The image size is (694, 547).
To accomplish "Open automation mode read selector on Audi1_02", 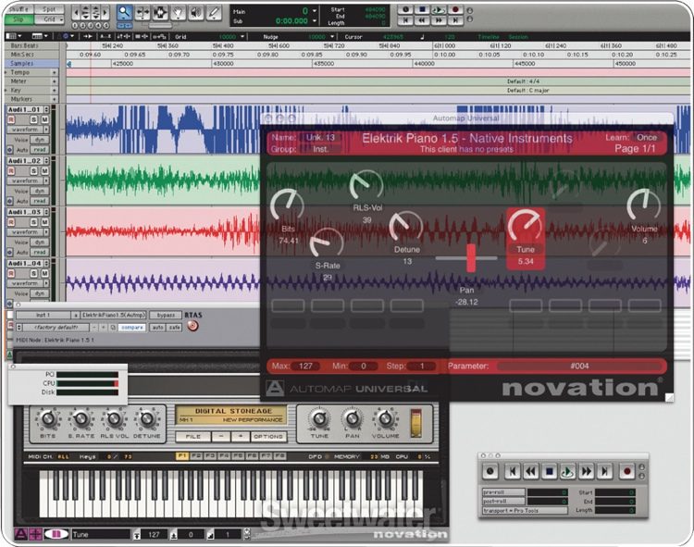I will 40,202.
